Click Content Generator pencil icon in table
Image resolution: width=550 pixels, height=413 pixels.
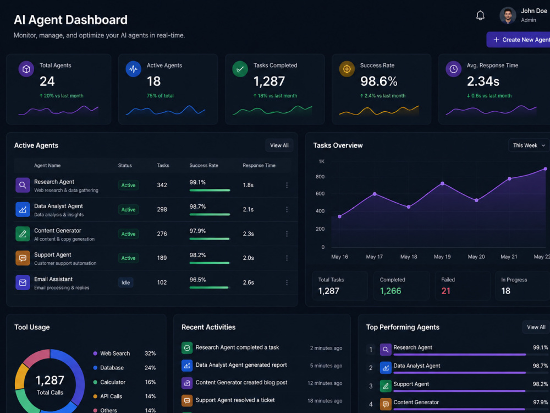click(x=23, y=234)
